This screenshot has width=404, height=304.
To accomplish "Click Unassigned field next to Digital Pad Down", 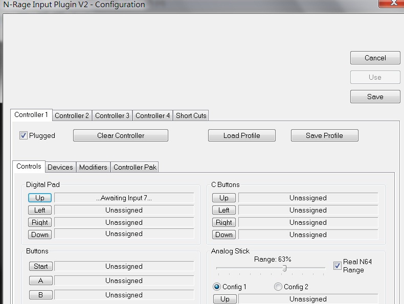I will (x=124, y=233).
